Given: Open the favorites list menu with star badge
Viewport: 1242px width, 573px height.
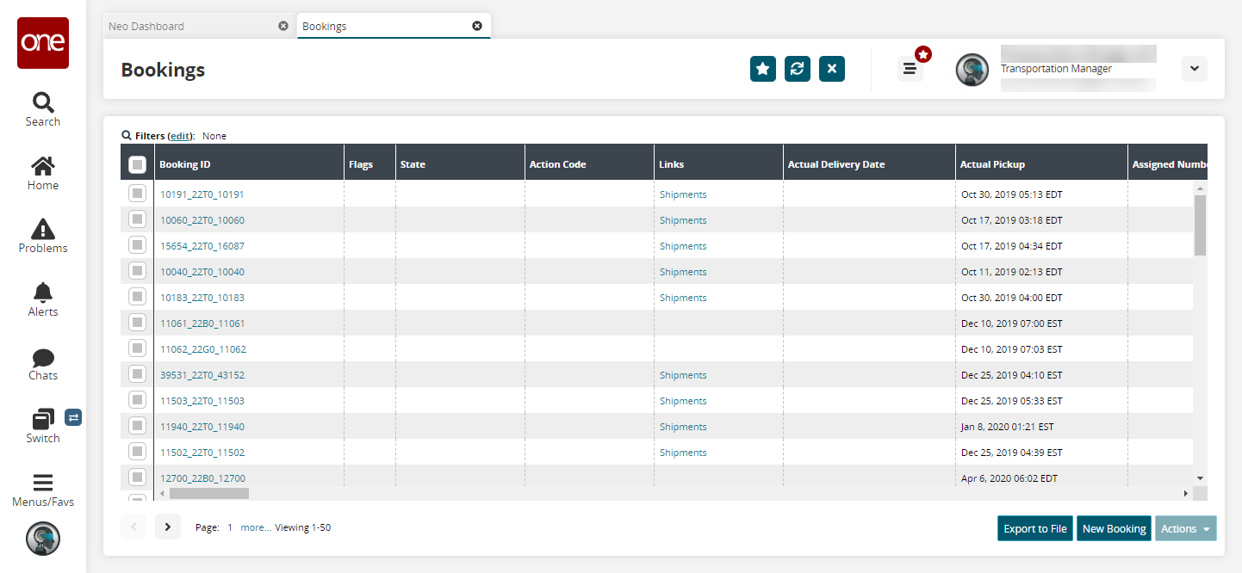Looking at the screenshot, I should [x=910, y=69].
